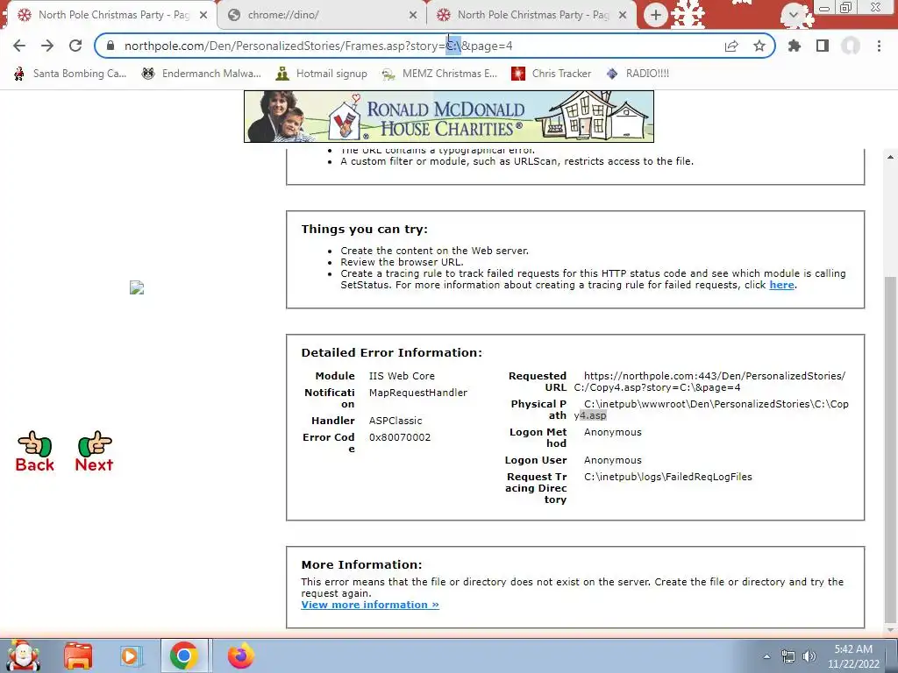
Task: Toggle the browser side panel
Action: click(x=823, y=46)
